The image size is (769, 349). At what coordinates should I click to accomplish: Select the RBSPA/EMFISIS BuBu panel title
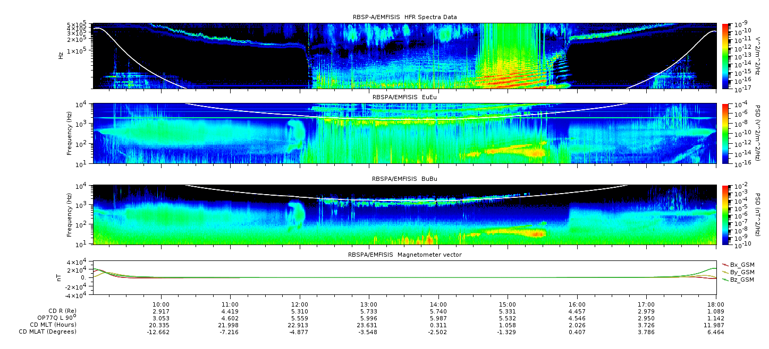404,179
